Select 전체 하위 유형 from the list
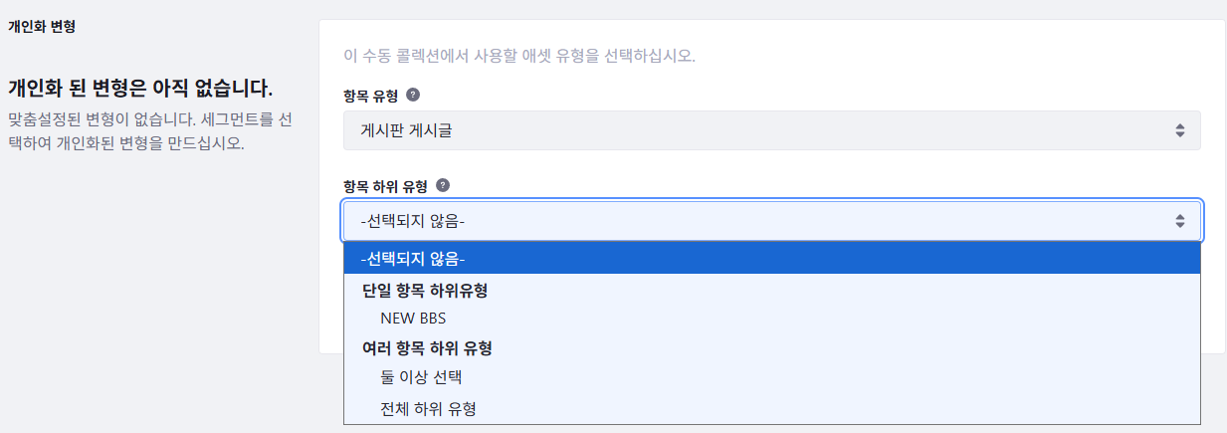This screenshot has width=1227, height=433. tap(428, 408)
